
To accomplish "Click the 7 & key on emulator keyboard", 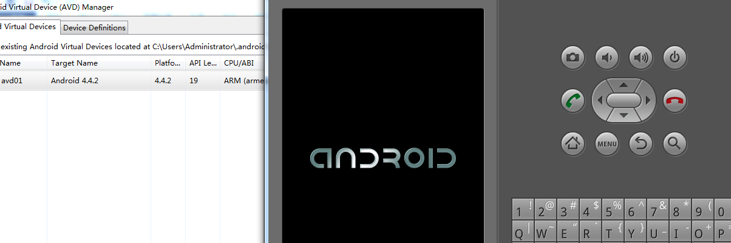I will click(x=658, y=210).
